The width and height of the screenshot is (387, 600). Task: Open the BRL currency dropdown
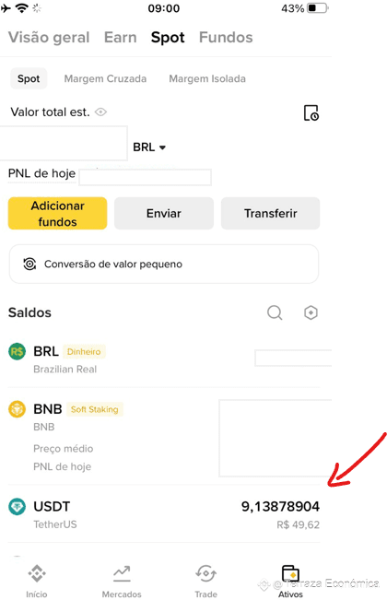pyautogui.click(x=149, y=147)
